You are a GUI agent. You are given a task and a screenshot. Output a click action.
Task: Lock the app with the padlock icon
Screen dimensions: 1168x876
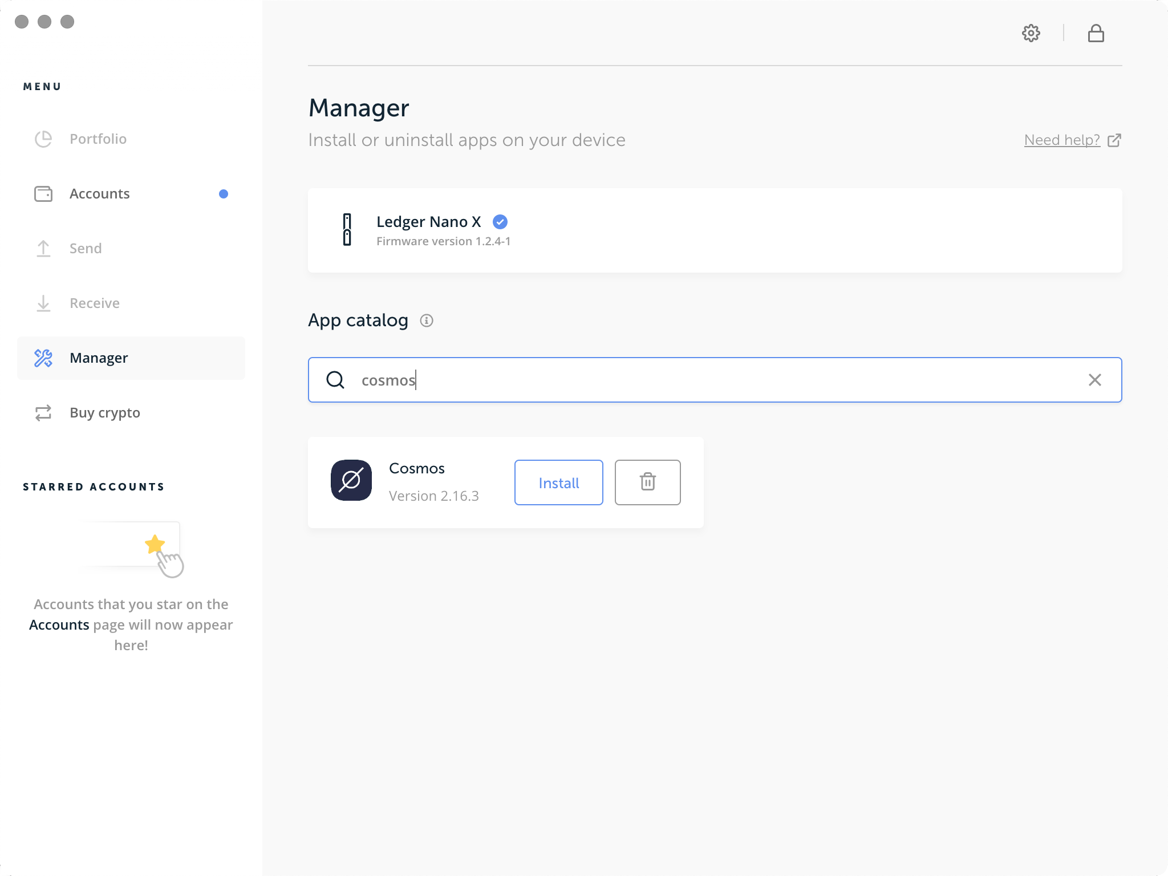[1096, 33]
